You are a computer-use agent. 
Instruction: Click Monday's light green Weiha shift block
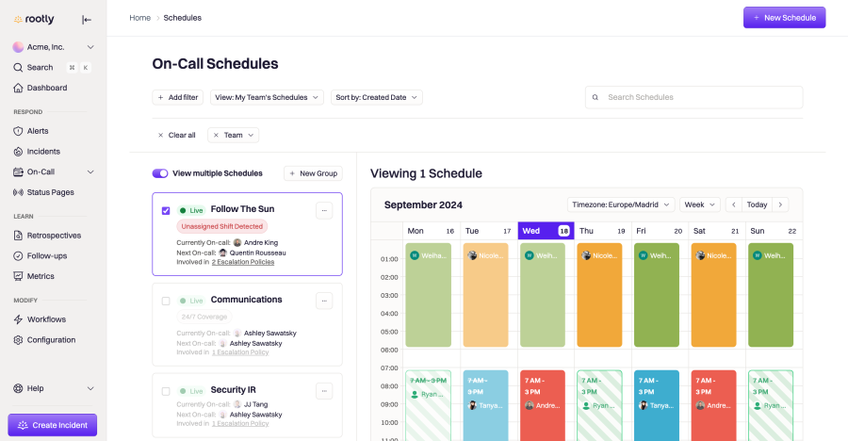click(x=429, y=295)
